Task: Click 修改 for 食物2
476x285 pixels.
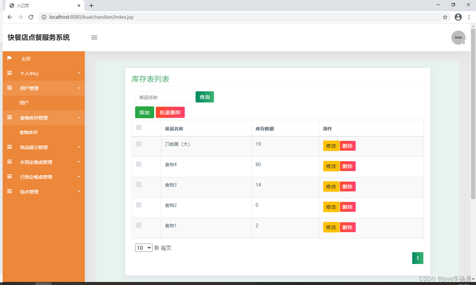Action: tap(331, 207)
